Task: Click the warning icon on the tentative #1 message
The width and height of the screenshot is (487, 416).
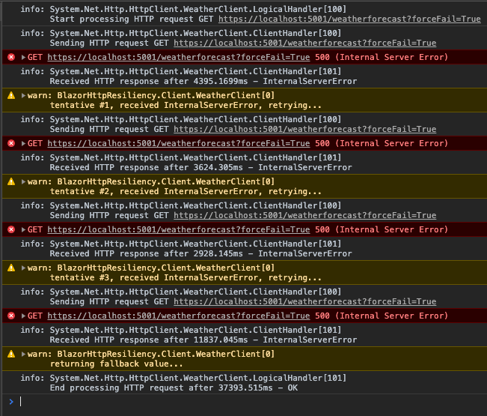Action: [10, 95]
